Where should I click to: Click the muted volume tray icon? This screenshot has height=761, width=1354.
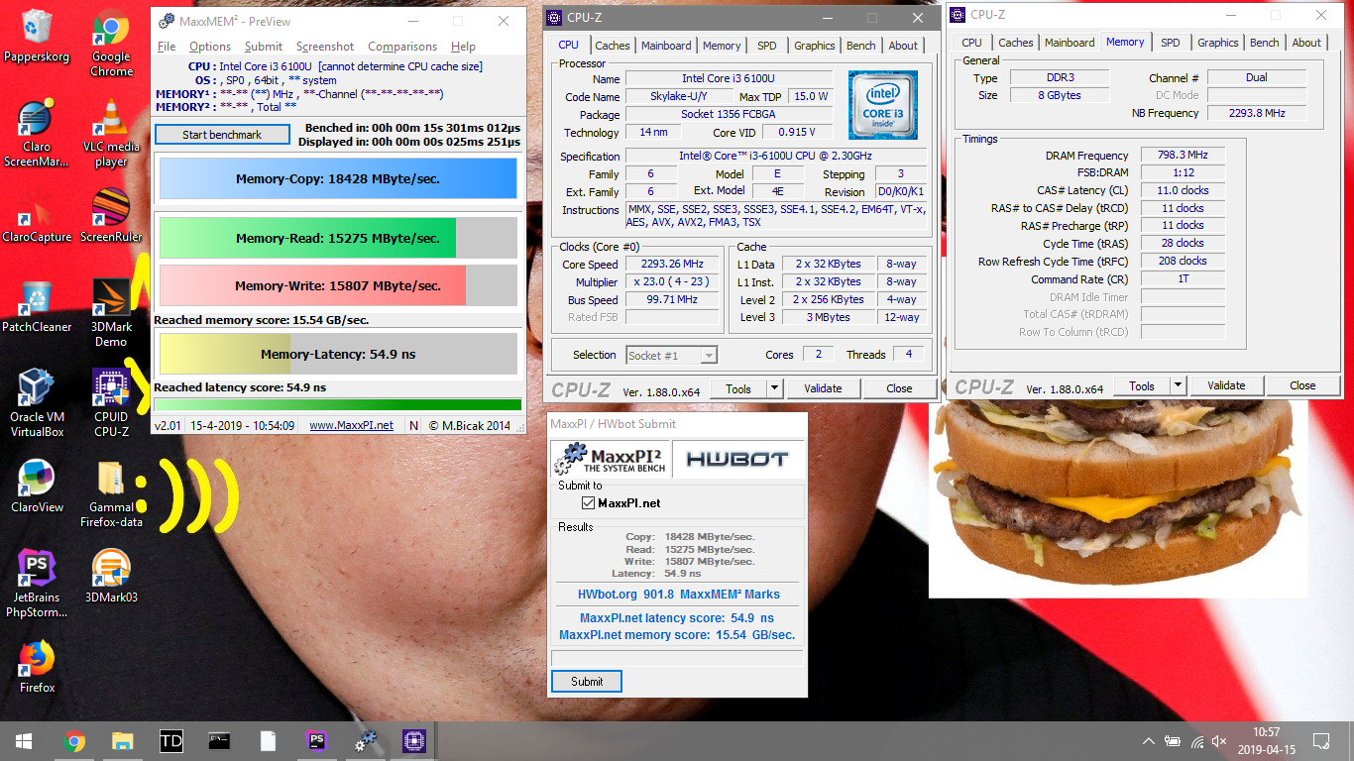(1220, 741)
